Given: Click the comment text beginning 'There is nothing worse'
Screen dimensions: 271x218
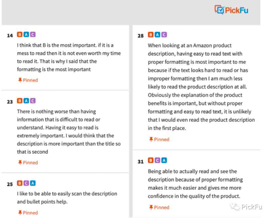Looking at the screenshot, I should [x=69, y=131].
